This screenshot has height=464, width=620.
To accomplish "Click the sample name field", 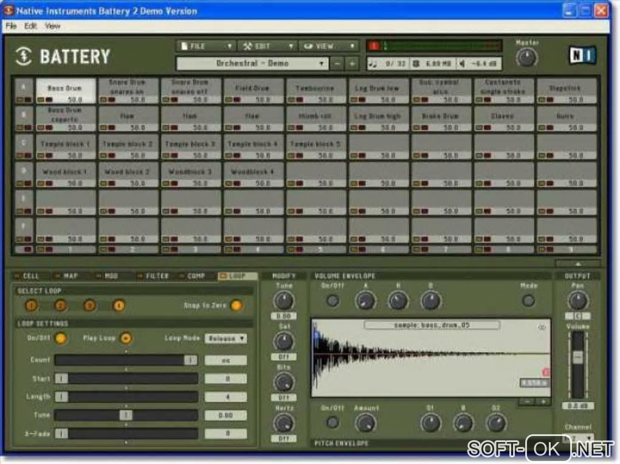I will click(432, 325).
